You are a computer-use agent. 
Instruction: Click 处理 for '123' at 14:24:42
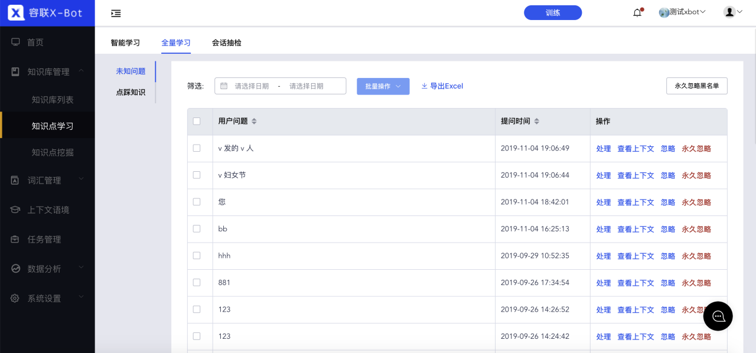(604, 336)
